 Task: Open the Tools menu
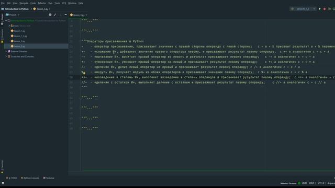(x=57, y=3)
